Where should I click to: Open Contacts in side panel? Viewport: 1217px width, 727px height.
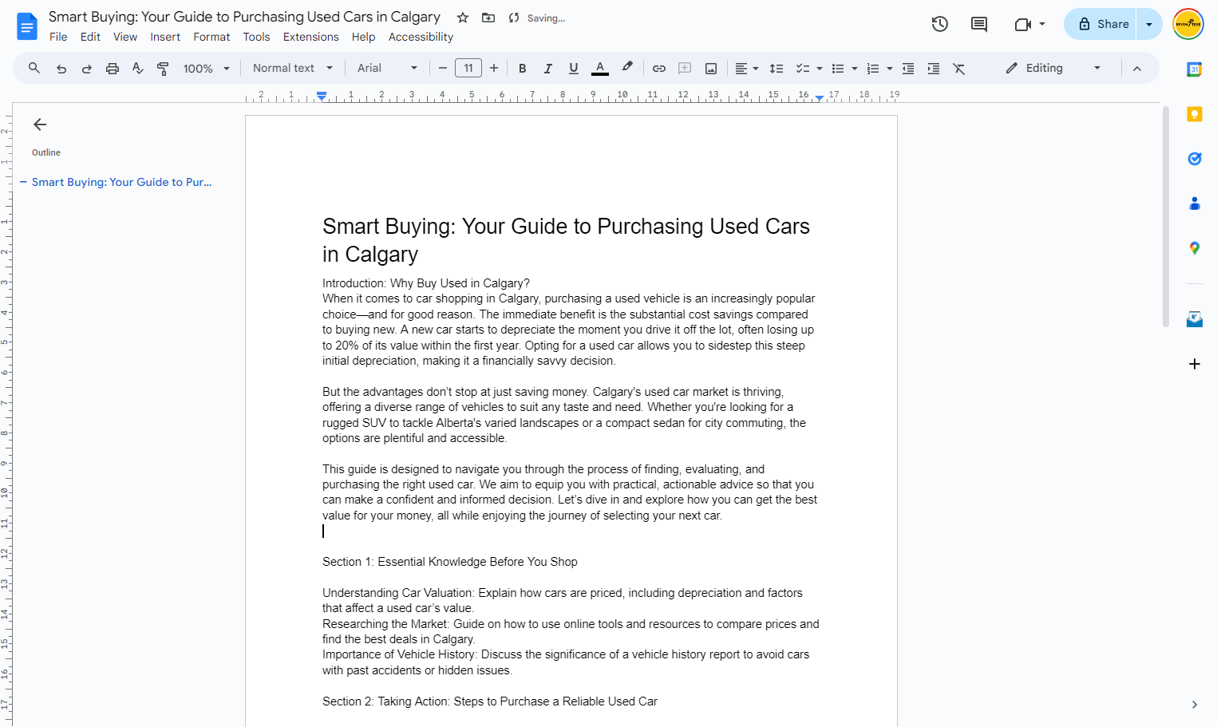[x=1195, y=203]
